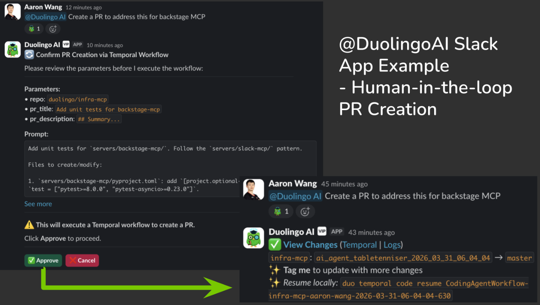Click Aaron Wang avatar in 12 minutes ago message

click(x=13, y=11)
